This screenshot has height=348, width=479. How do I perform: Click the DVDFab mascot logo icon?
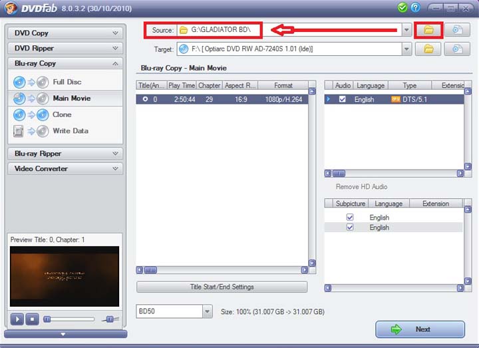coord(11,8)
